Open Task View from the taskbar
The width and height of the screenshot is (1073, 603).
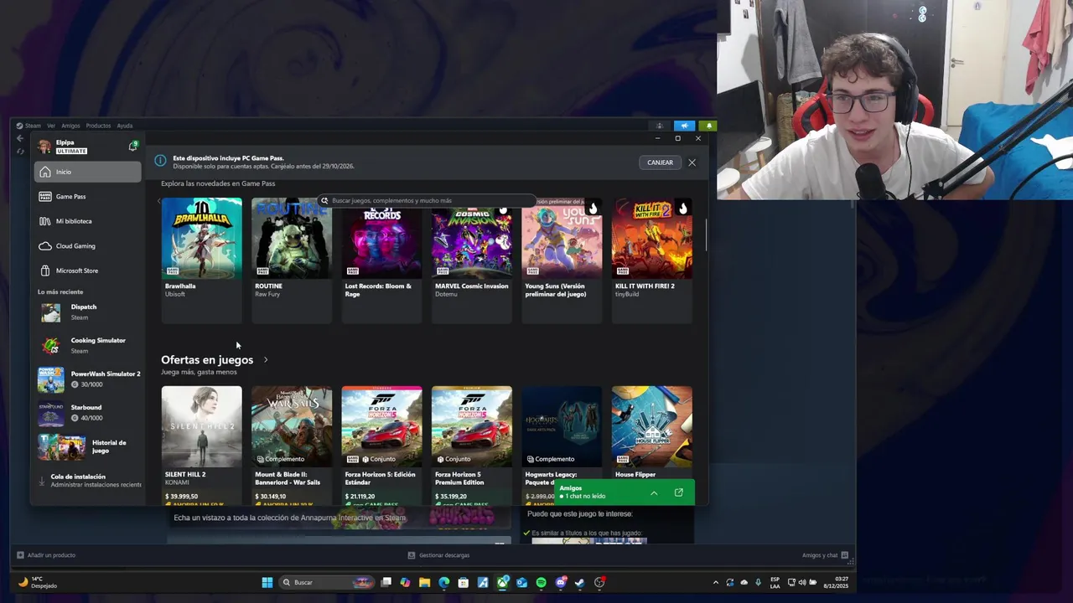(x=386, y=582)
